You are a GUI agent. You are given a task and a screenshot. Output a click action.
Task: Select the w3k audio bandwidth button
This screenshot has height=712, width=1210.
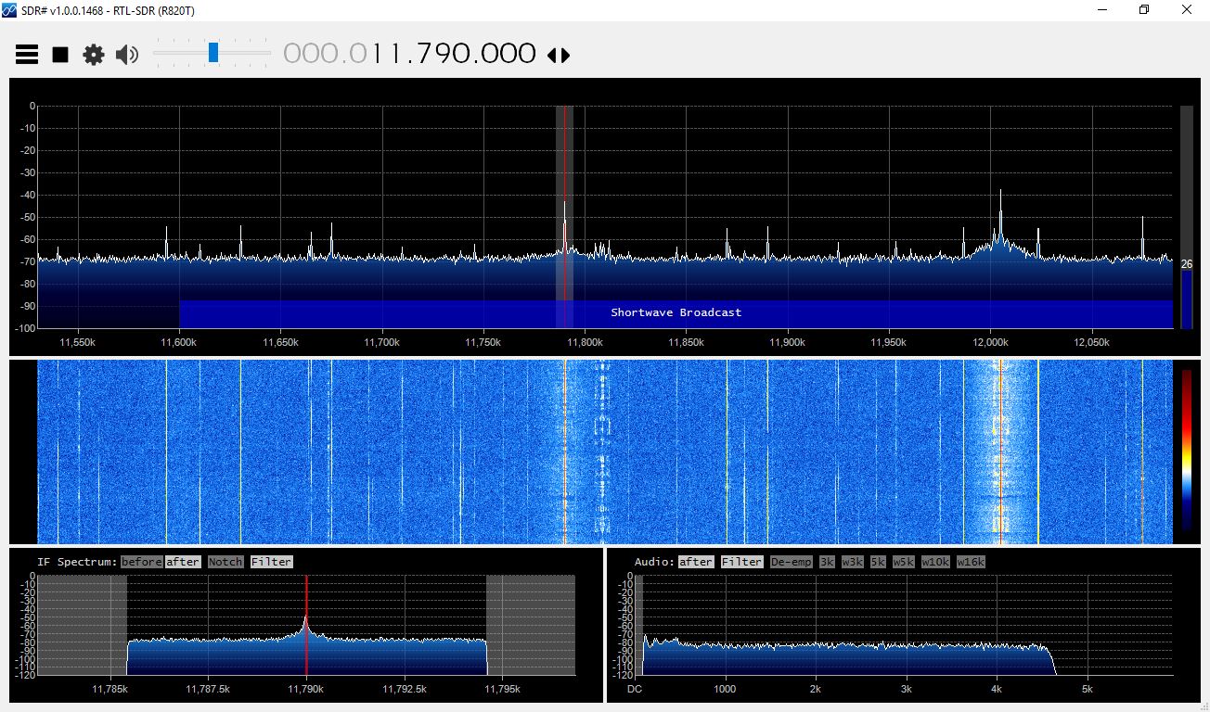[853, 562]
